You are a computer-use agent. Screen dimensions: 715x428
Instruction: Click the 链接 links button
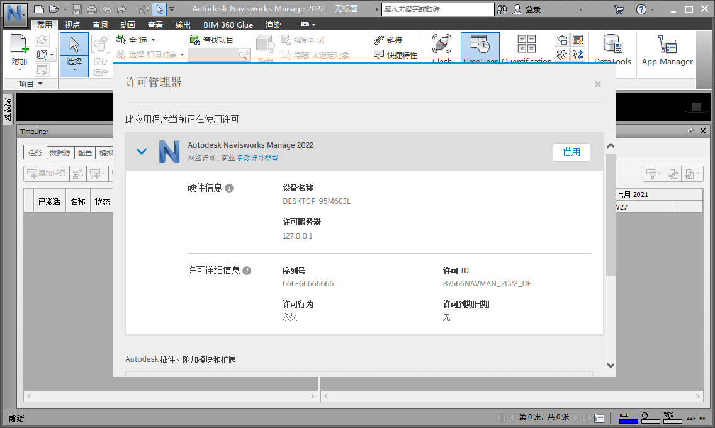click(388, 40)
